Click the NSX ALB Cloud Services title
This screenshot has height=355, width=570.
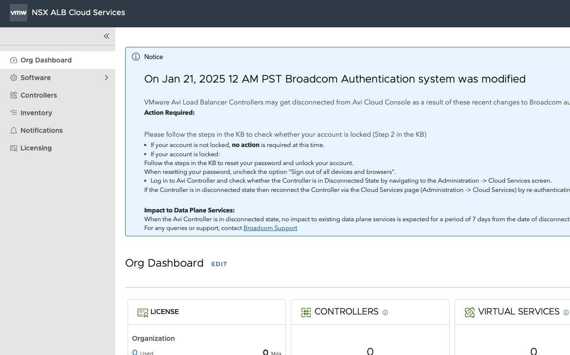tap(78, 12)
